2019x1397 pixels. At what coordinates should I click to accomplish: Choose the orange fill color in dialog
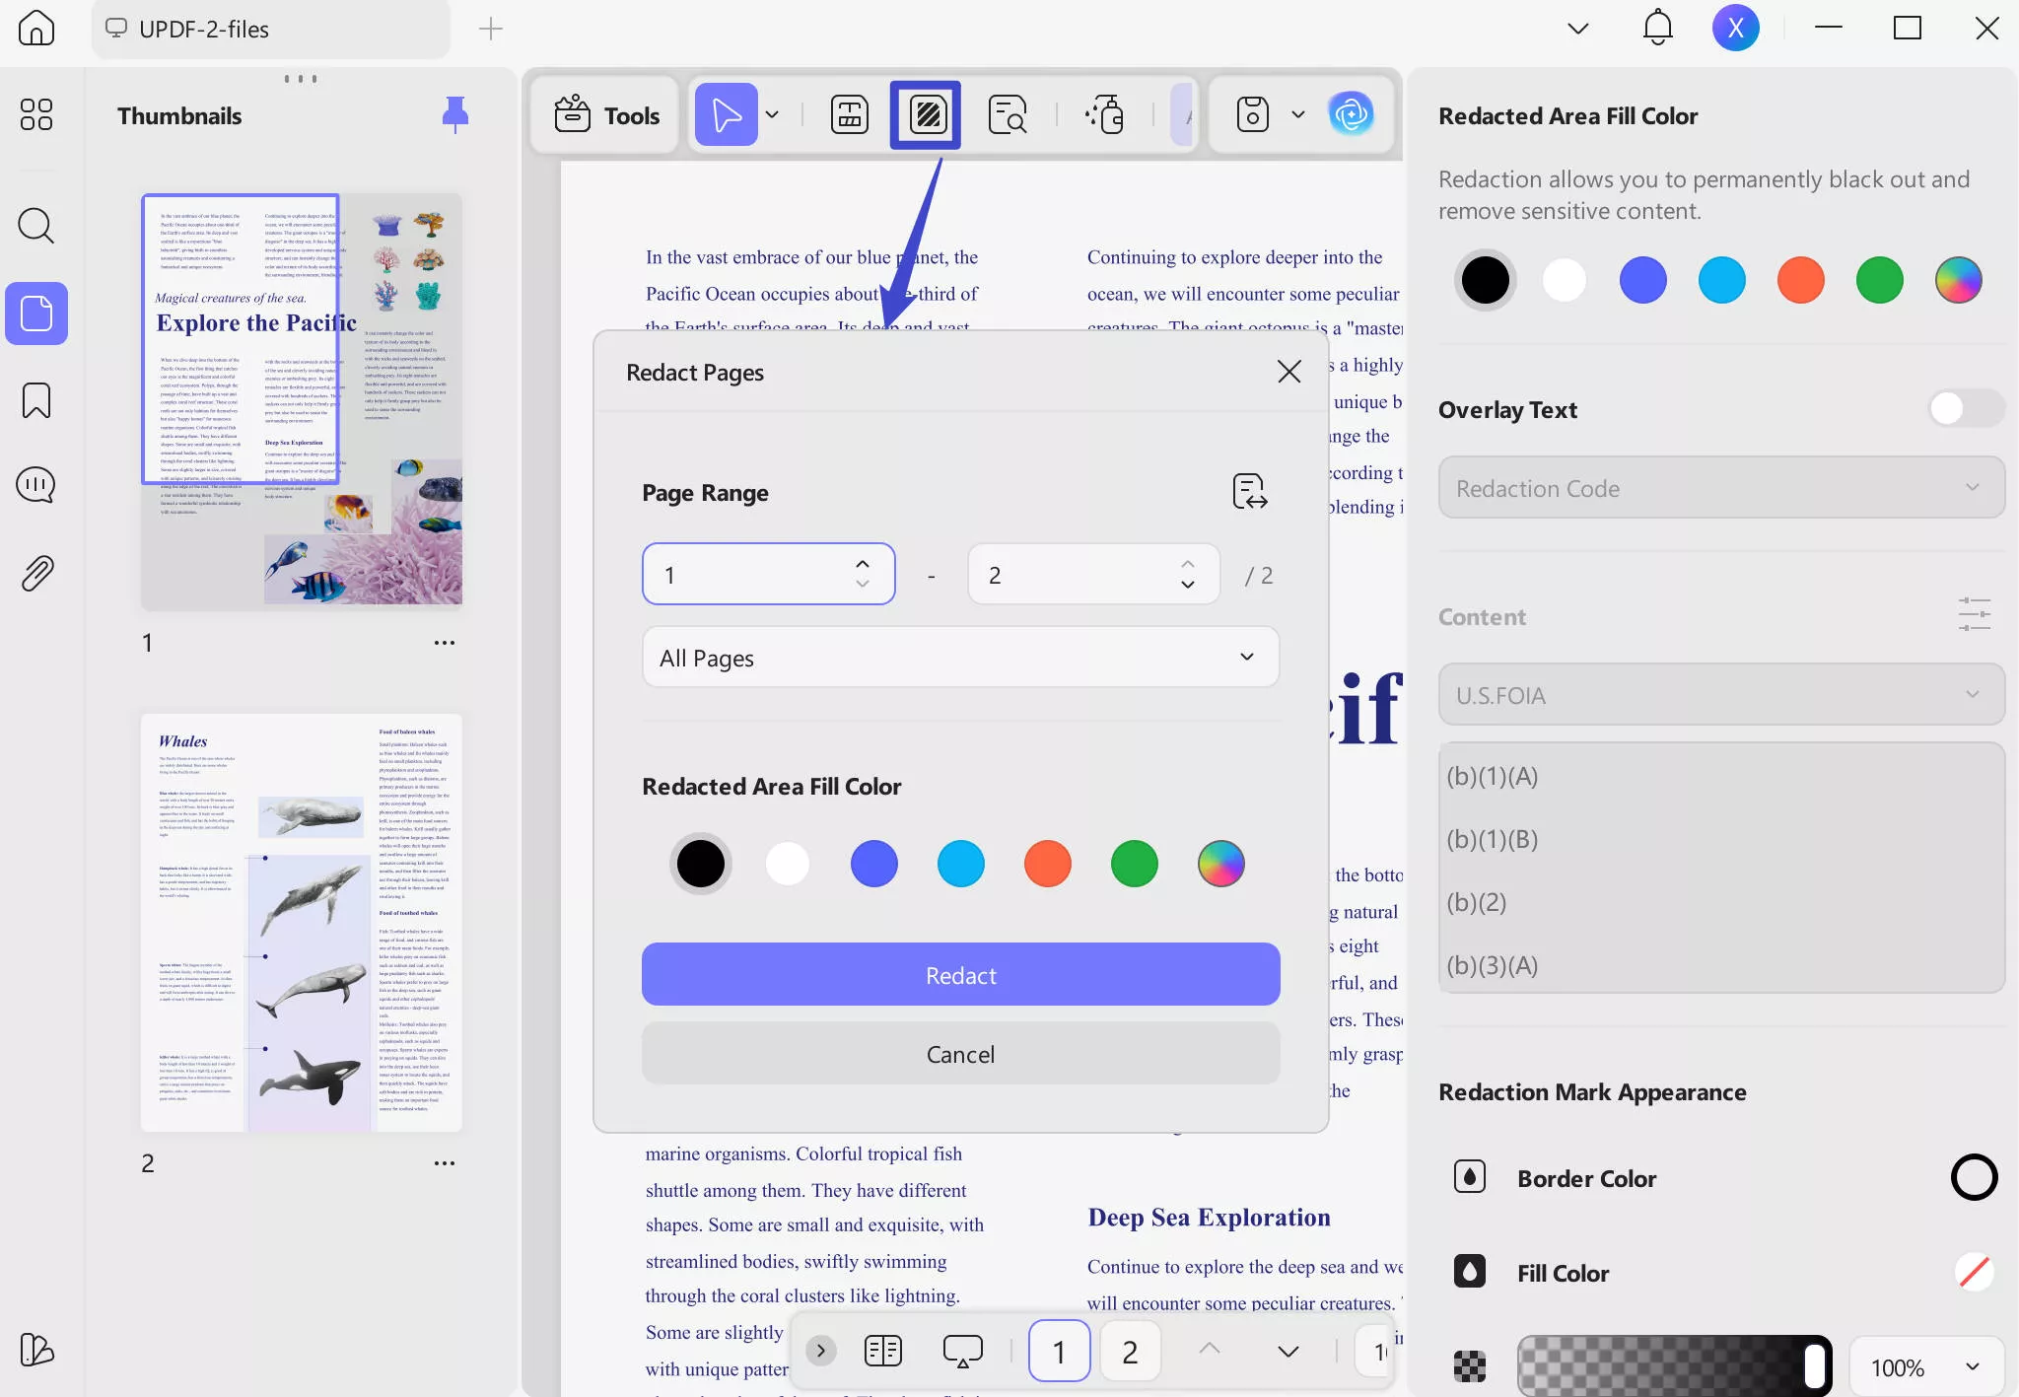point(1047,864)
